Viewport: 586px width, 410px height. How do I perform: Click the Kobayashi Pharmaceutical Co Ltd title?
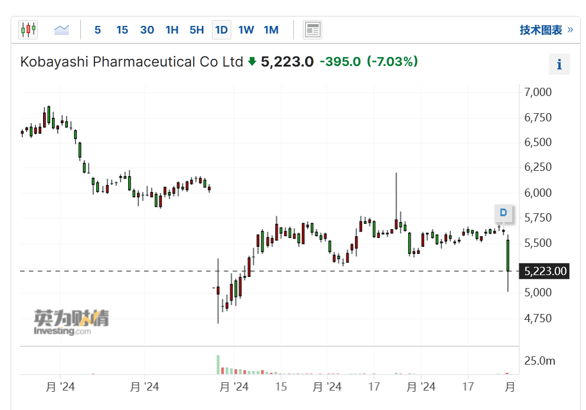pyautogui.click(x=132, y=61)
